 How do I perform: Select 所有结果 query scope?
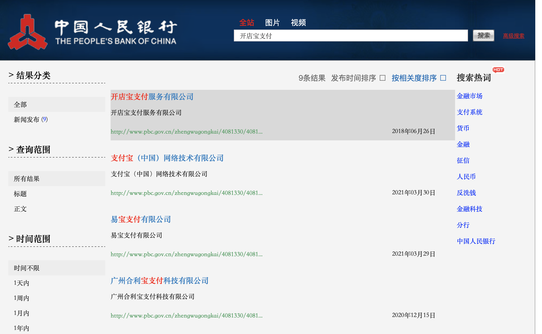57,179
